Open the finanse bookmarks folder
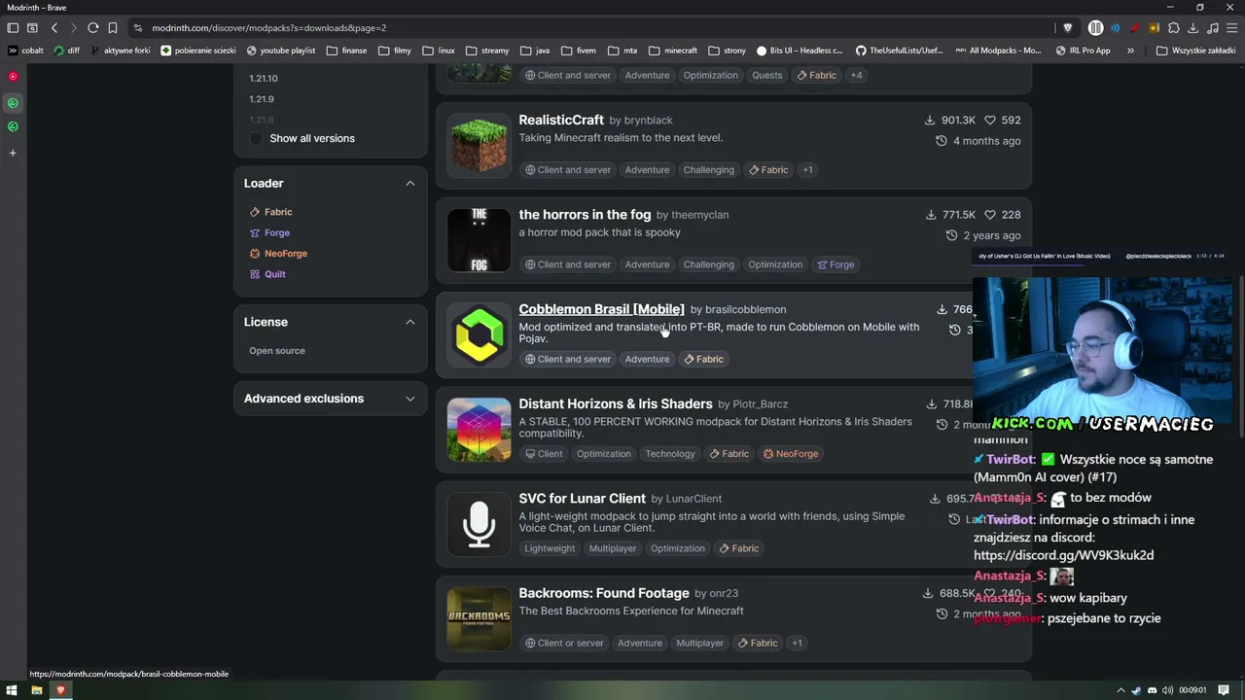 point(346,51)
